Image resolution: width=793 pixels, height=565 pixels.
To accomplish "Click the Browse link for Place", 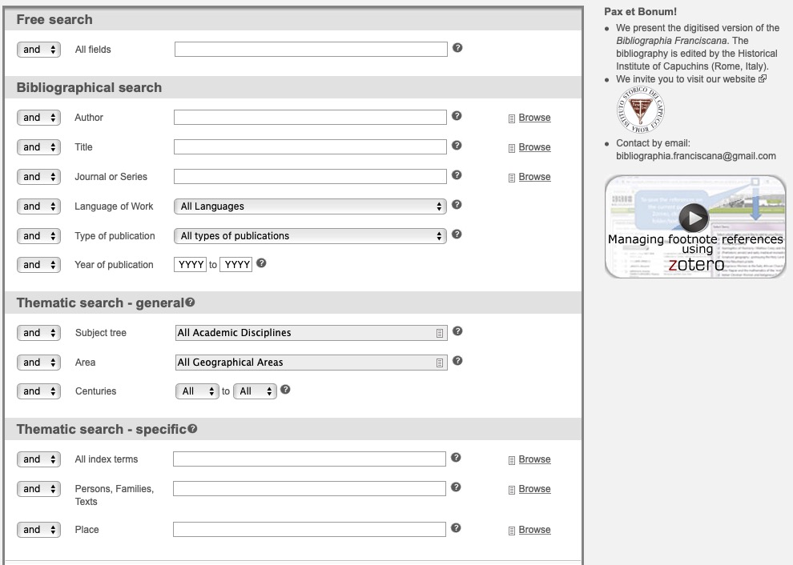I will click(x=534, y=530).
